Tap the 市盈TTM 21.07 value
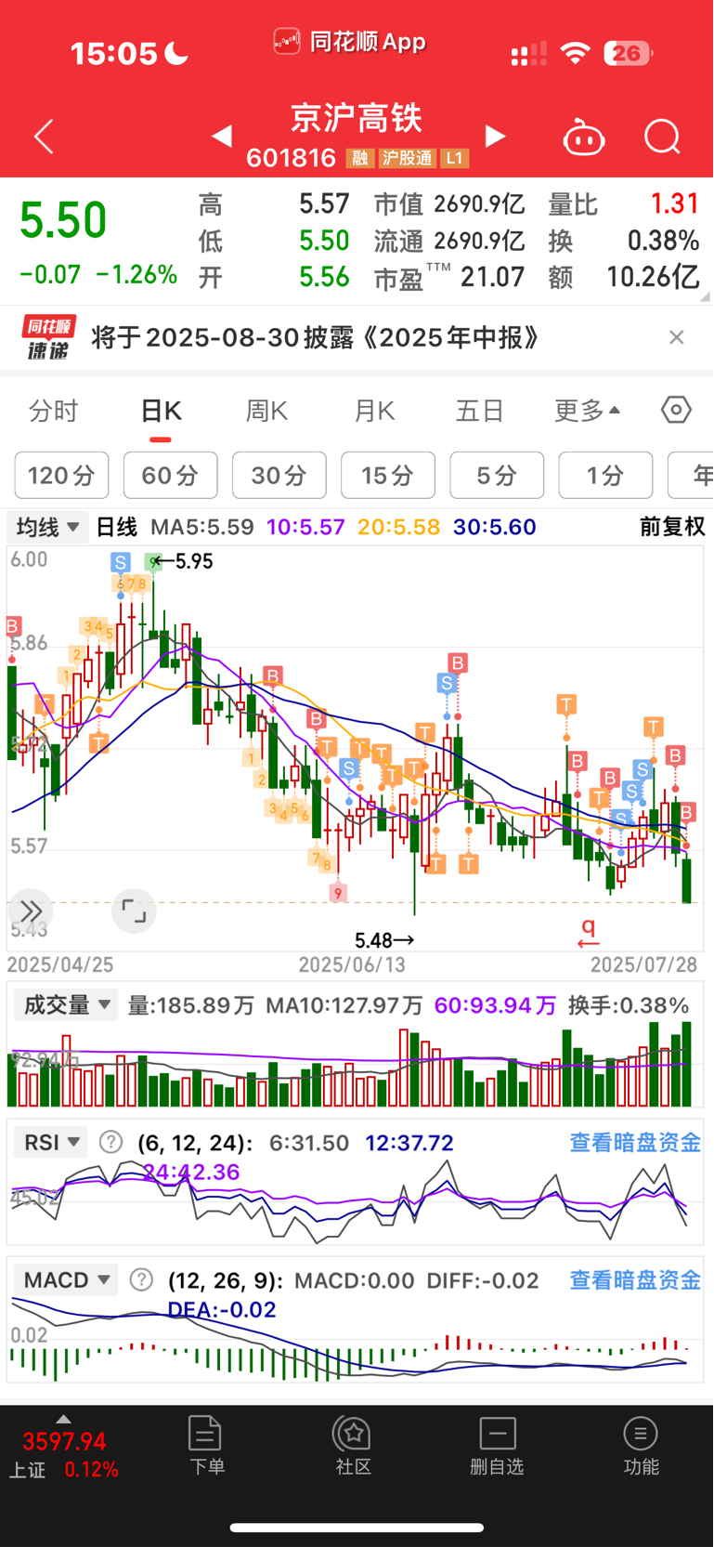This screenshot has height=1547, width=714. click(492, 277)
